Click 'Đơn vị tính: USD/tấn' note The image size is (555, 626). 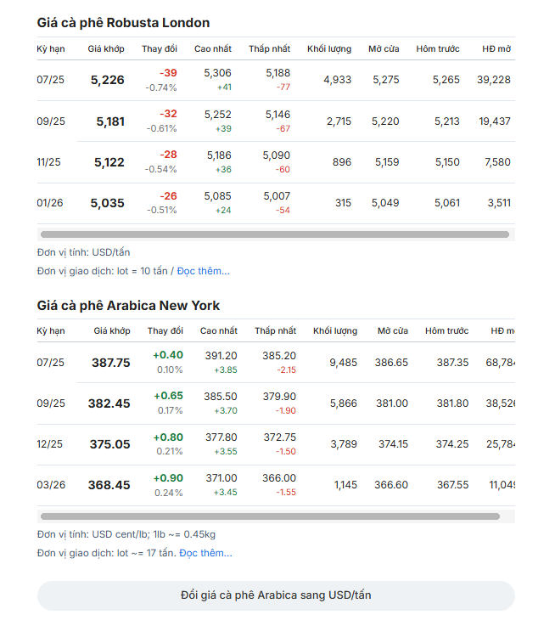click(x=83, y=252)
